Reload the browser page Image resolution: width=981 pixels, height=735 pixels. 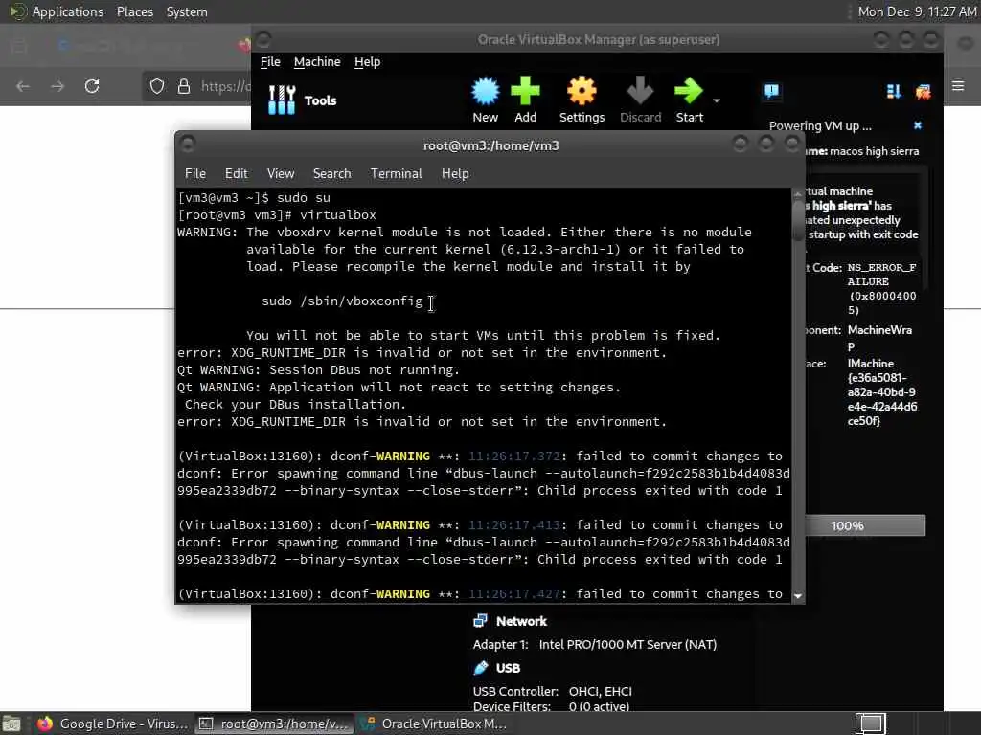[92, 86]
